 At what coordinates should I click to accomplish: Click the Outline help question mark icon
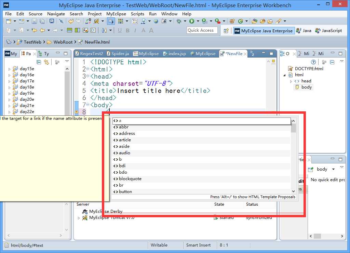coord(313,62)
